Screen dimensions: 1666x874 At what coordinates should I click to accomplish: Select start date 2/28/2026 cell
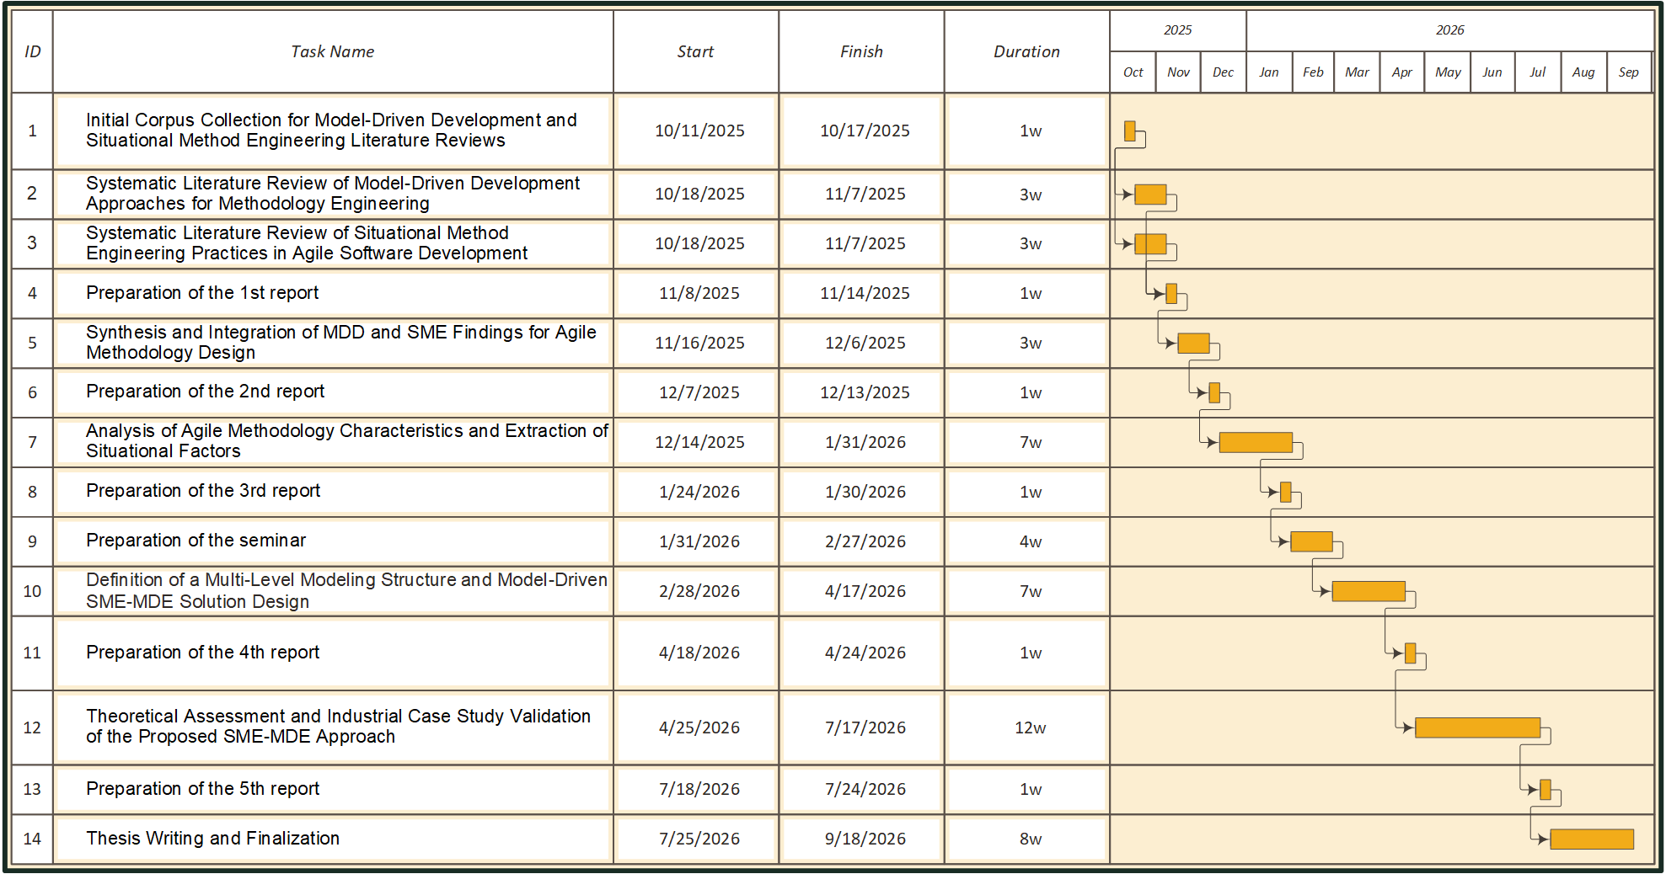coord(699,591)
